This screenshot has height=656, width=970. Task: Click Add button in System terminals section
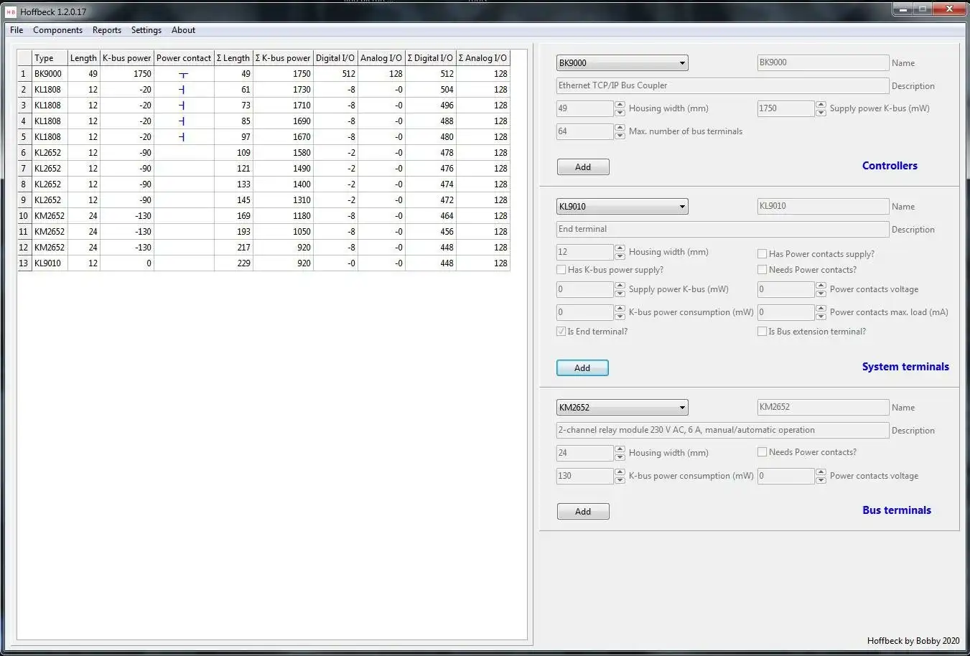(x=582, y=368)
